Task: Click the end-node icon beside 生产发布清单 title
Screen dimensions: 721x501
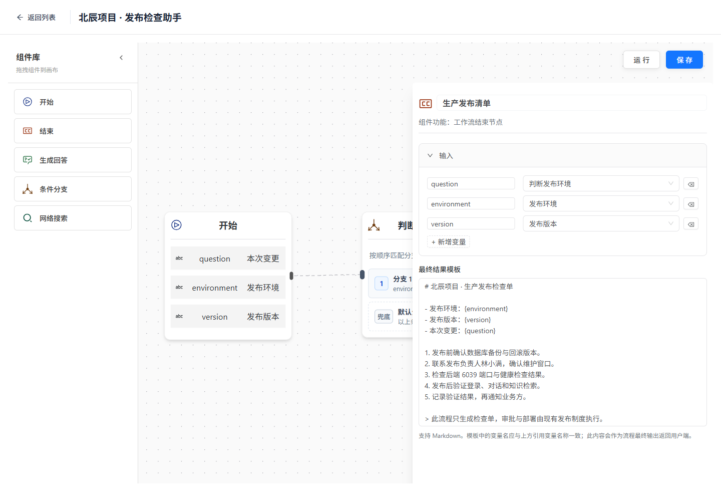Action: pos(426,104)
